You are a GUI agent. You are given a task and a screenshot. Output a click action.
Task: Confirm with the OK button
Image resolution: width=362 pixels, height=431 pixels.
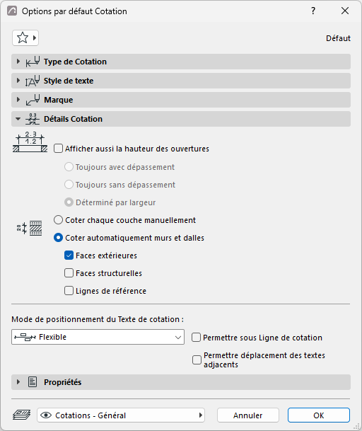click(x=319, y=415)
